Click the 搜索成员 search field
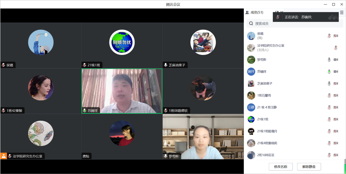This screenshot has height=174, width=346. (x=295, y=24)
